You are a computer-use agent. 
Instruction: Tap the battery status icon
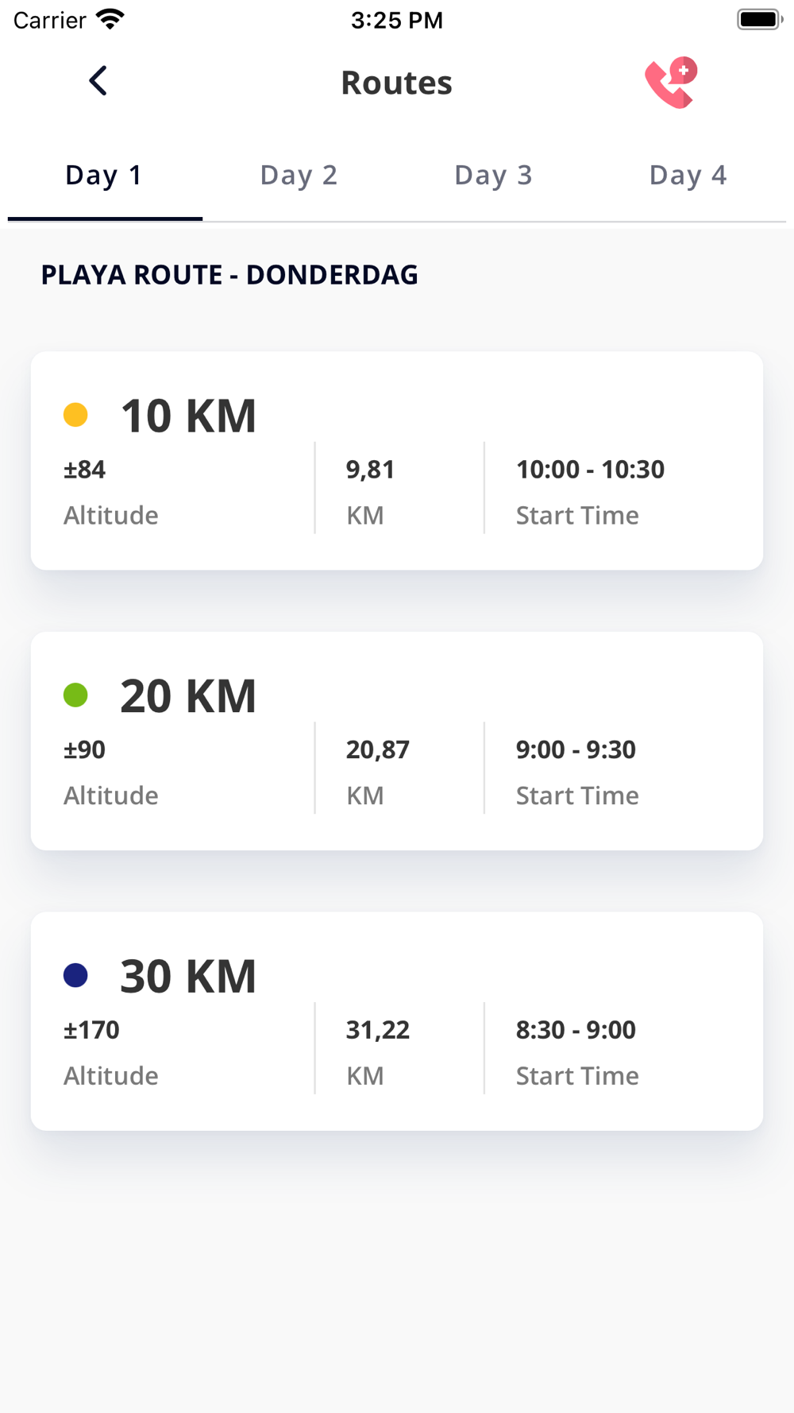(x=760, y=19)
